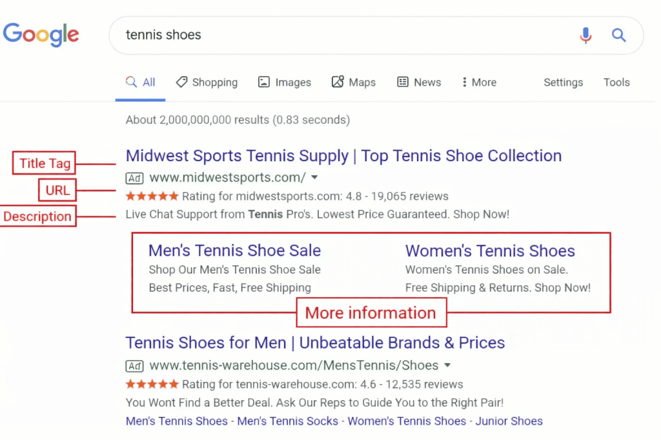Open the Settings menu

[563, 82]
